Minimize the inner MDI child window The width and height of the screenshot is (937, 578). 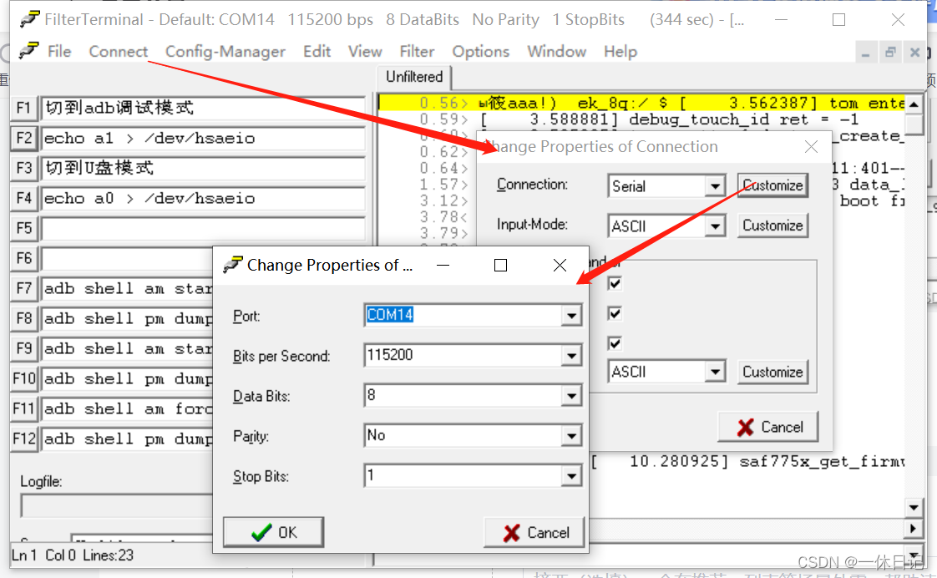click(865, 53)
